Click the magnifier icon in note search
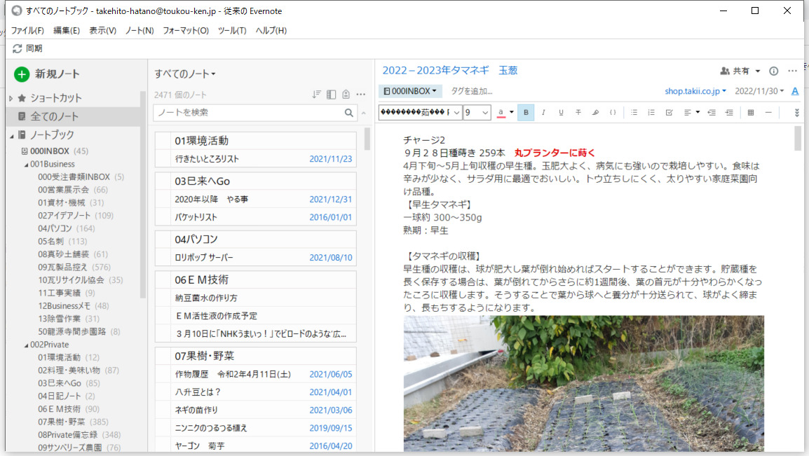This screenshot has width=809, height=456. 349,113
